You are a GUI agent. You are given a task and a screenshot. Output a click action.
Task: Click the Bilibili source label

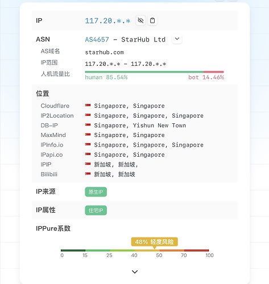(x=49, y=174)
